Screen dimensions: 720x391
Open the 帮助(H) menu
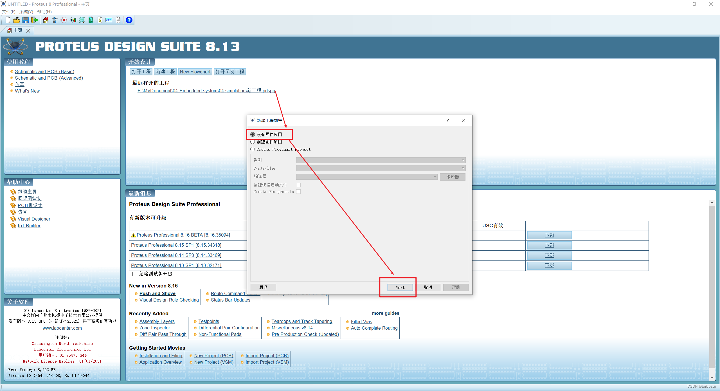pyautogui.click(x=44, y=12)
